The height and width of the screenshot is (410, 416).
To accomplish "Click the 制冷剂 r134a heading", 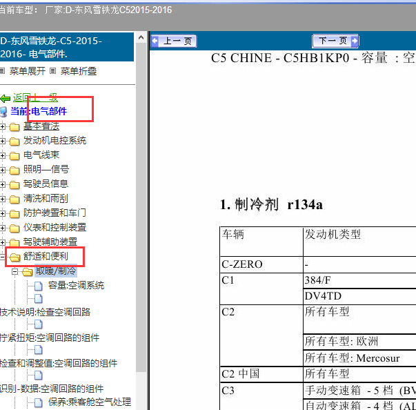I will 271,205.
